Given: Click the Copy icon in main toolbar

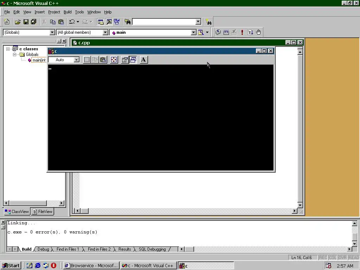Looking at the screenshot, I should (53, 22).
